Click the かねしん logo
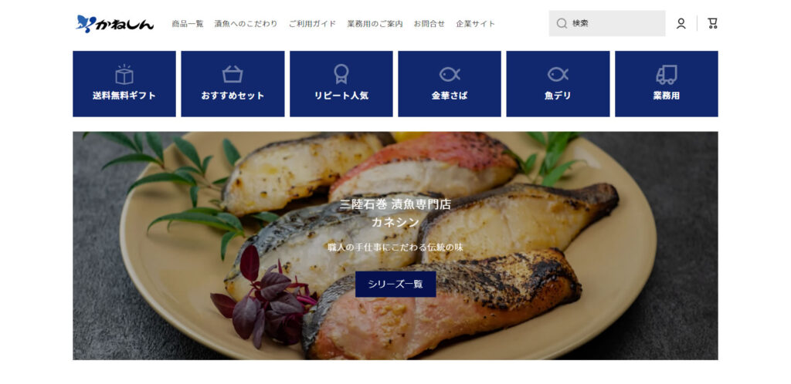 [115, 24]
